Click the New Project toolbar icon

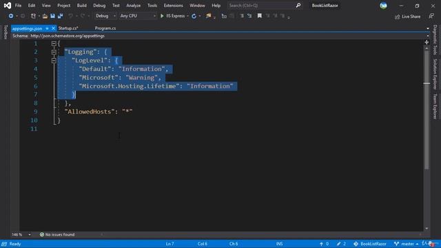point(33,16)
